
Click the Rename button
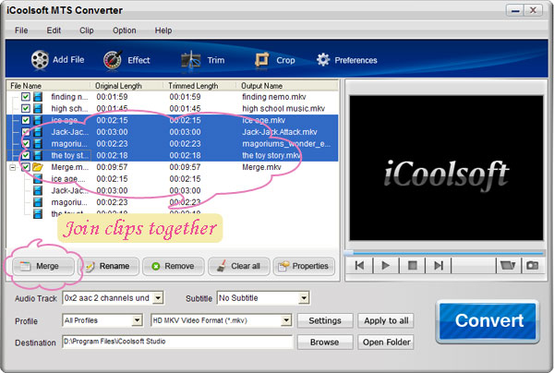pos(109,266)
